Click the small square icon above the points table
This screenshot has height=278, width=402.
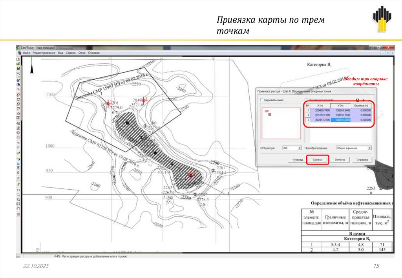357,100
